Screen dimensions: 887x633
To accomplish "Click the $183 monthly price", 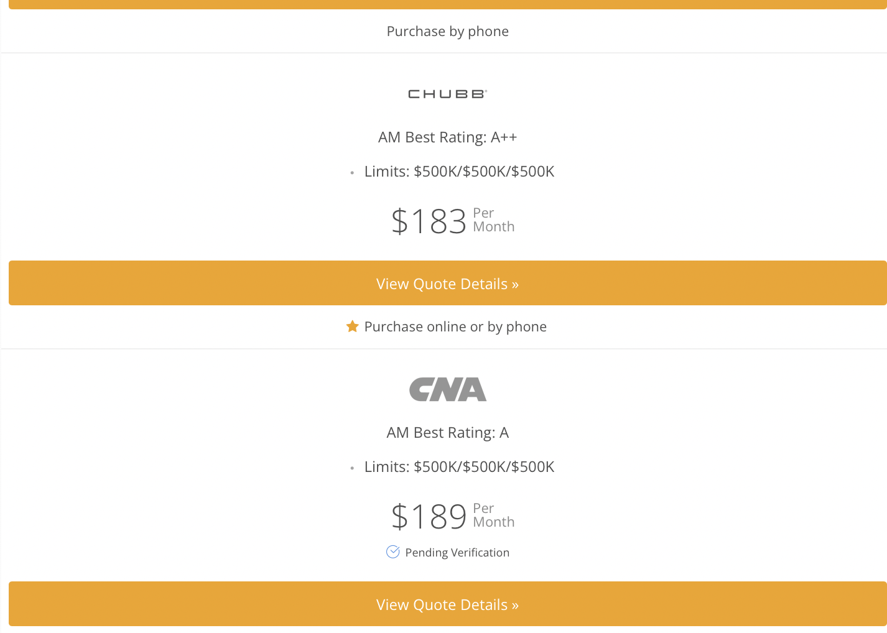I will [429, 221].
